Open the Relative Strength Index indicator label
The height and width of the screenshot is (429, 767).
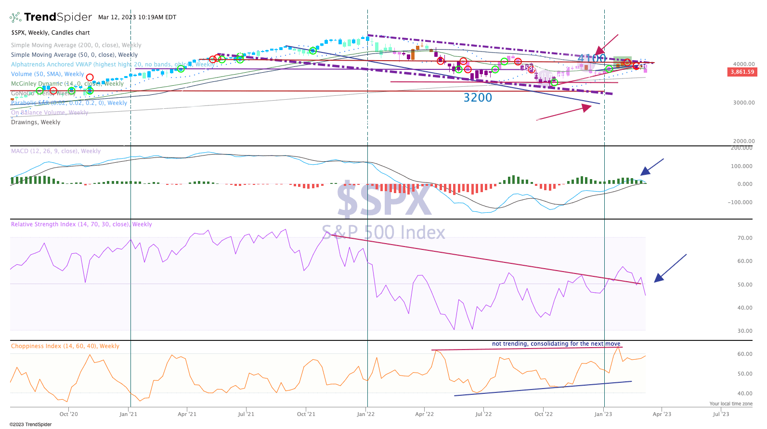pyautogui.click(x=81, y=224)
